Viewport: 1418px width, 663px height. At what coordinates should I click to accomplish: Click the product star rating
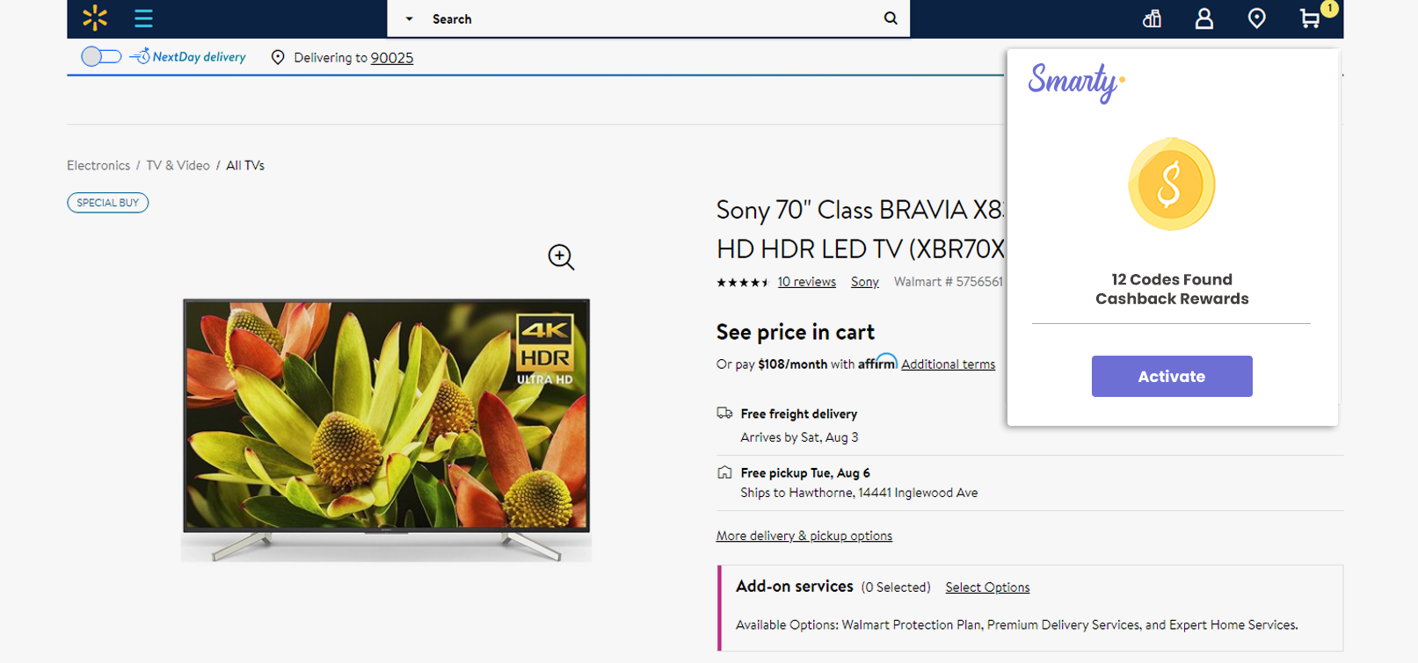(x=742, y=282)
